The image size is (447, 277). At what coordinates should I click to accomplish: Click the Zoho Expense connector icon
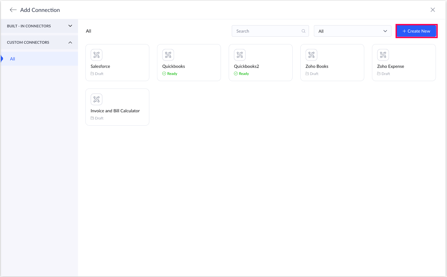coord(383,55)
